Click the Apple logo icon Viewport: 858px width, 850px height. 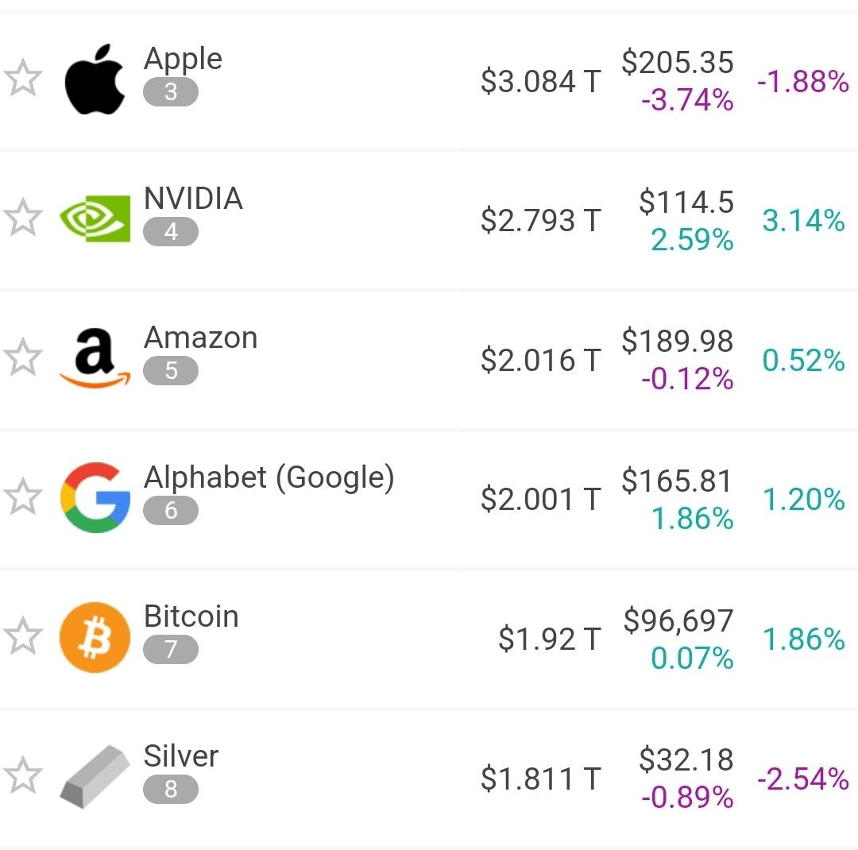click(x=95, y=79)
